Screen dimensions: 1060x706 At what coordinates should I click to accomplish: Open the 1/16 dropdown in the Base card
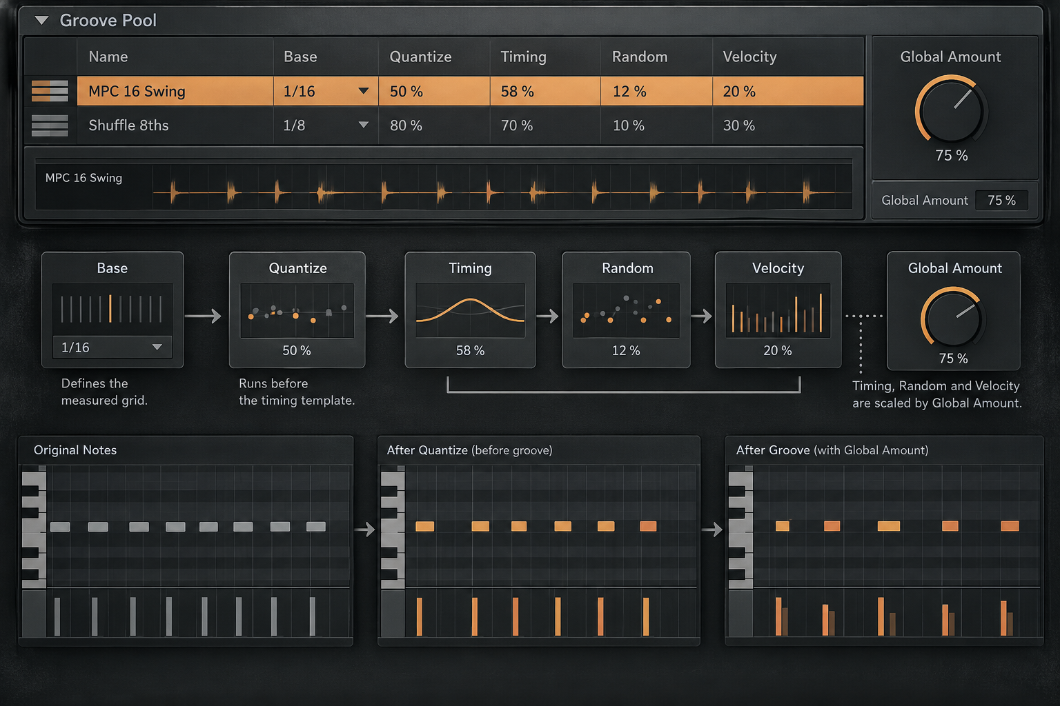pyautogui.click(x=112, y=347)
